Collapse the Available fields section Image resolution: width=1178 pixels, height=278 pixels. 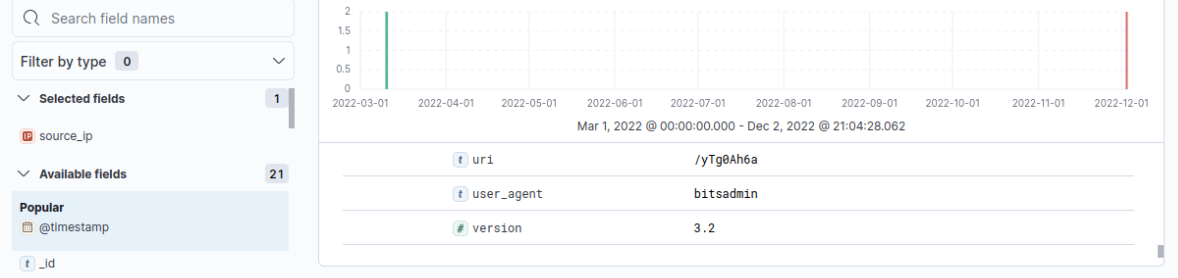pos(24,173)
